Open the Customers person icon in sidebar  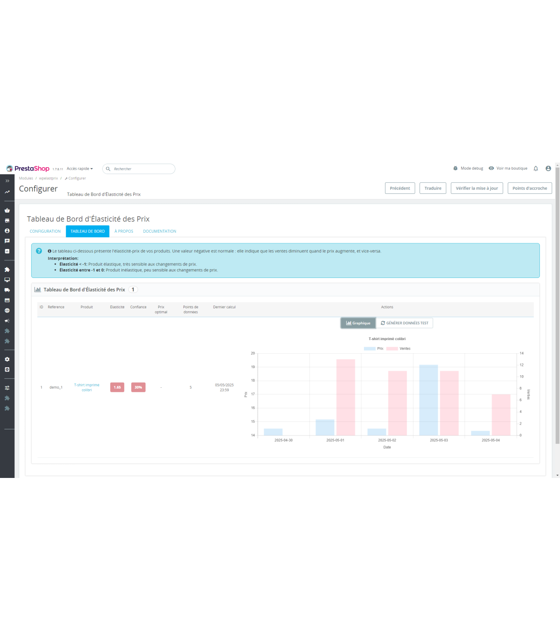click(7, 231)
